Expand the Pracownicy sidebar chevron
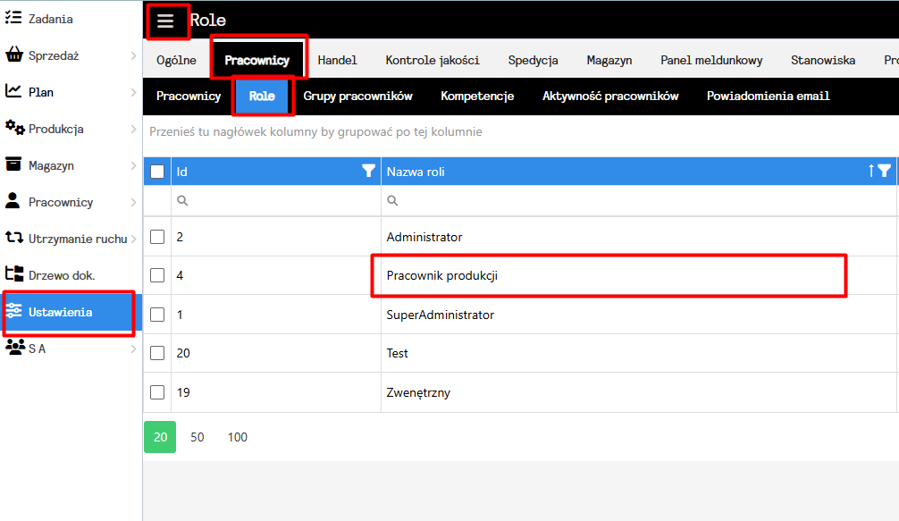899x521 pixels. click(133, 202)
